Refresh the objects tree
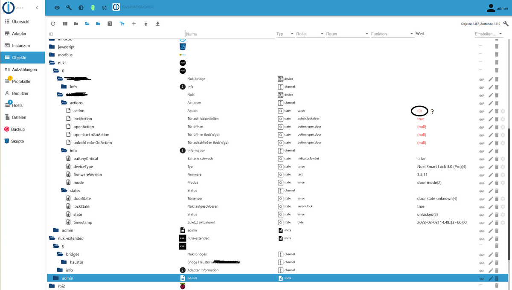The width and height of the screenshot is (512, 290). 53,24
